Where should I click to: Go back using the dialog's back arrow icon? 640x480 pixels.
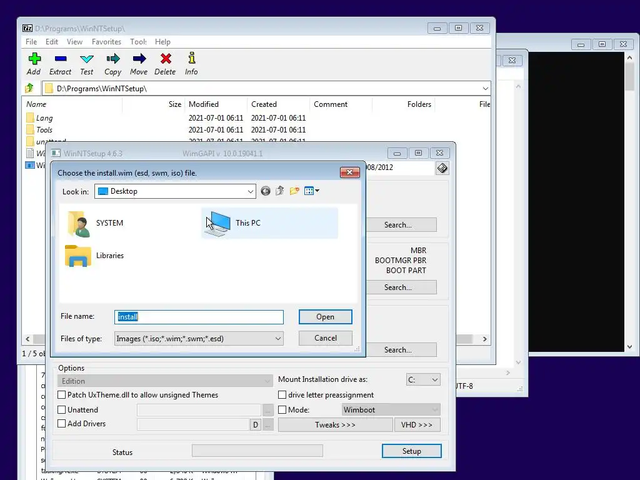(265, 191)
